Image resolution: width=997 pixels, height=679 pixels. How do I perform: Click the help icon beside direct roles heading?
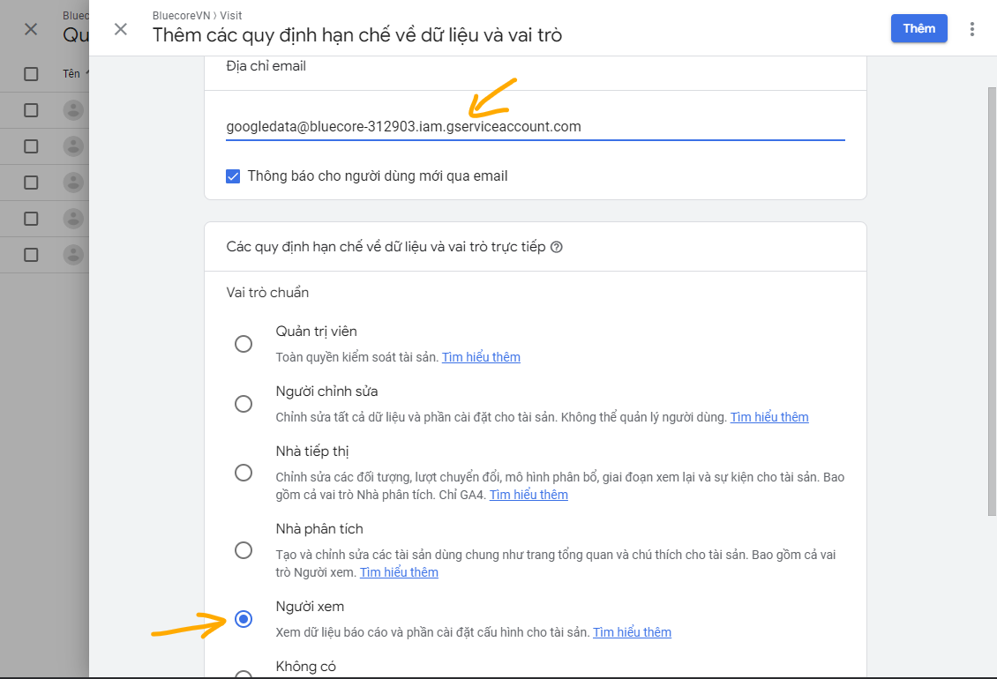click(x=557, y=247)
